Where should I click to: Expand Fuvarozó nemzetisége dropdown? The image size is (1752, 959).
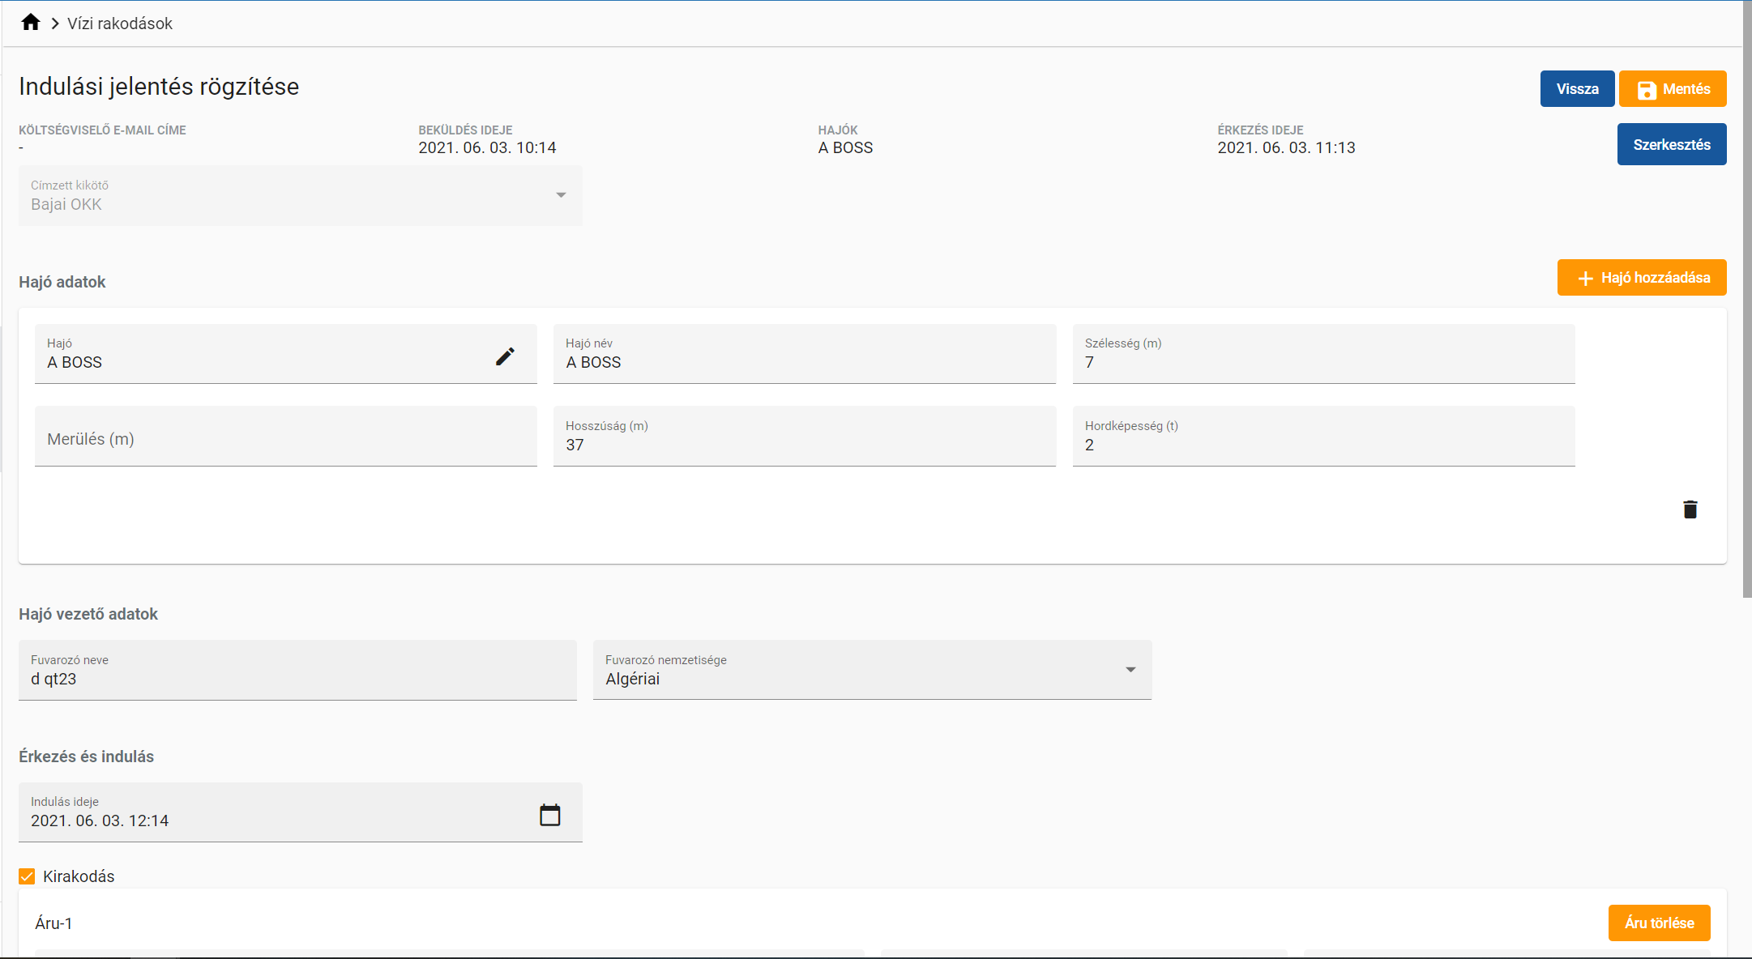(1130, 670)
